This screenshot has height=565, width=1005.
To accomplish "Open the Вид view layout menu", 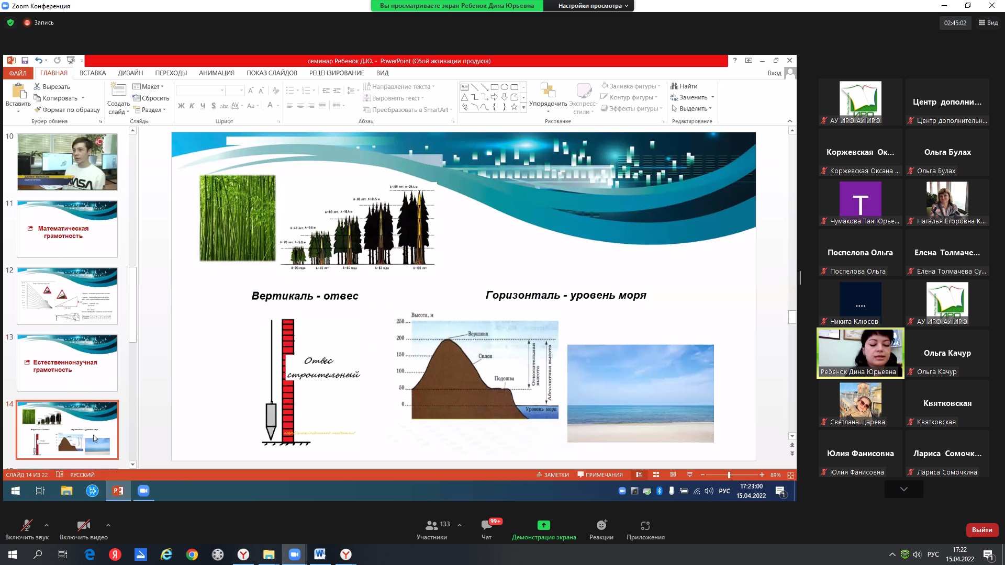I will 988,22.
